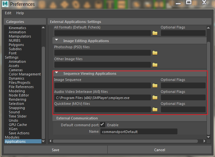Click Quicktime Optional Flags field
The width and height of the screenshot is (215, 157).
(183, 109)
